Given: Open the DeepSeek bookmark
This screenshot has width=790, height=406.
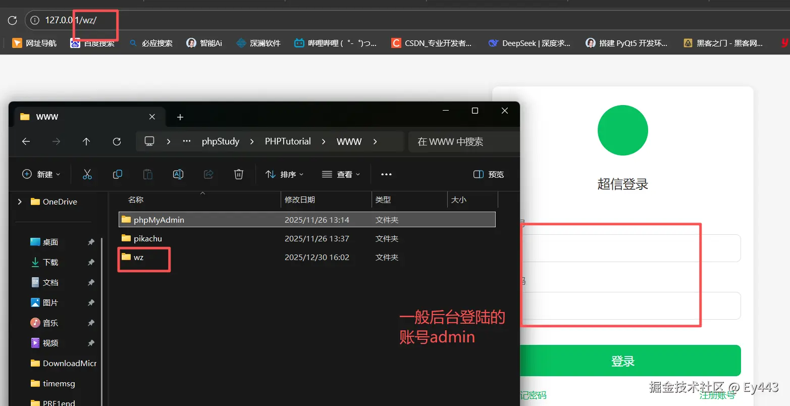Looking at the screenshot, I should tap(530, 43).
